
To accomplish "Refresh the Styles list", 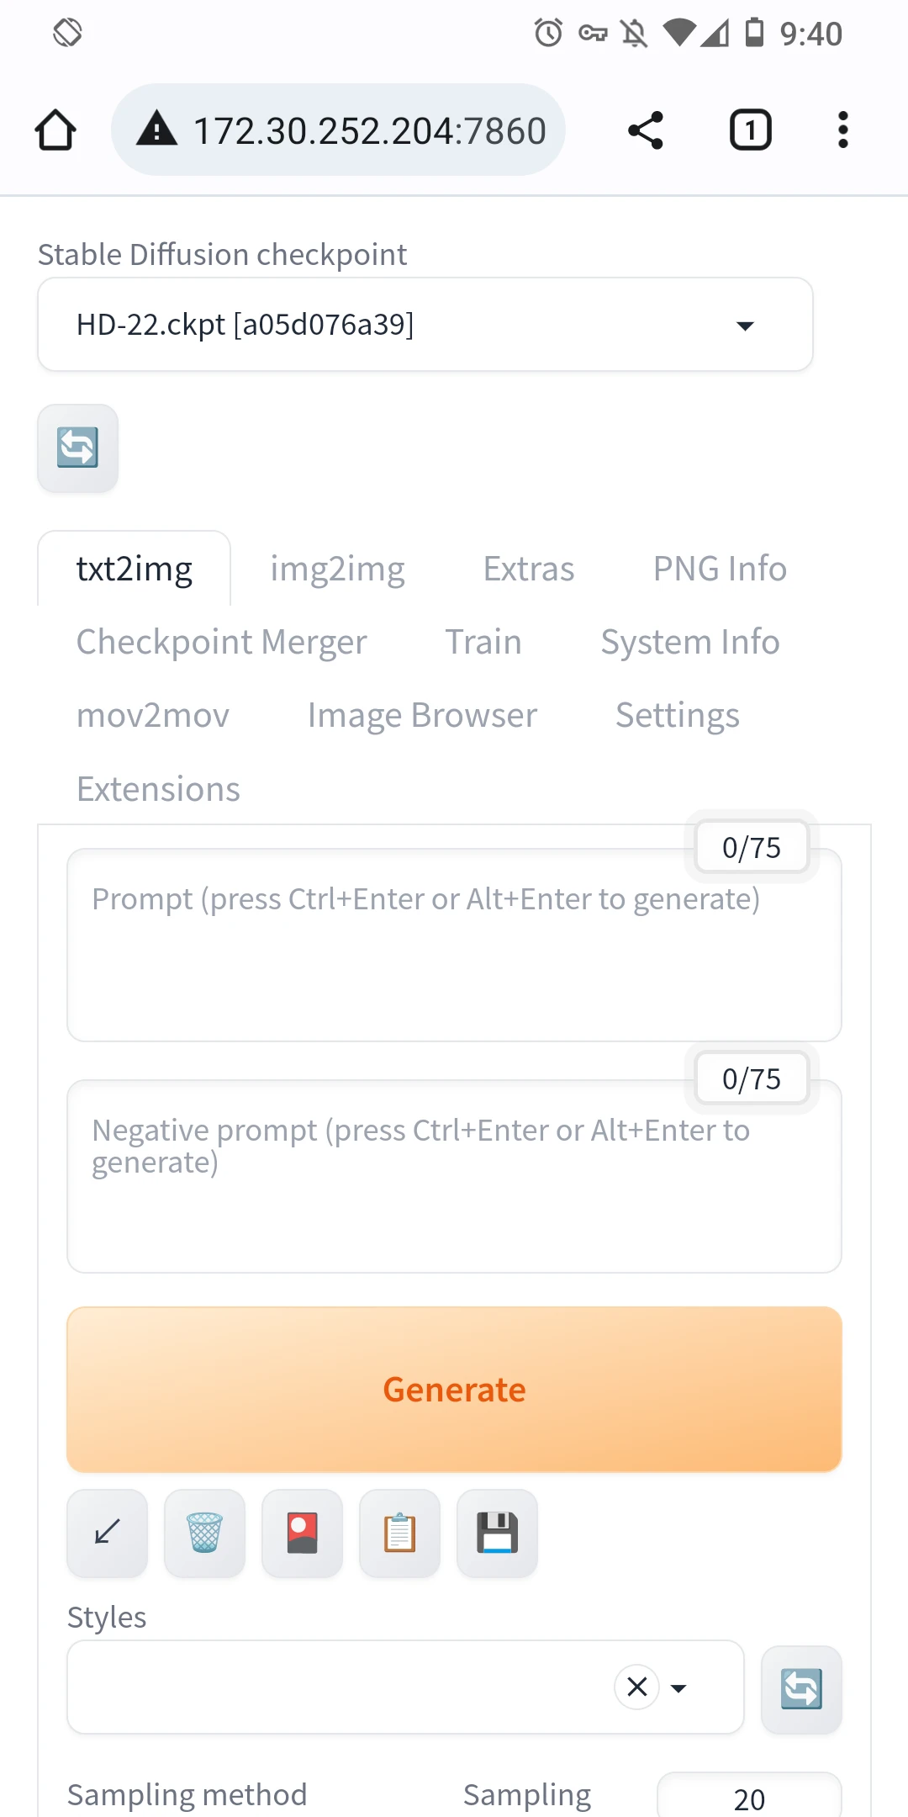I will (800, 1688).
